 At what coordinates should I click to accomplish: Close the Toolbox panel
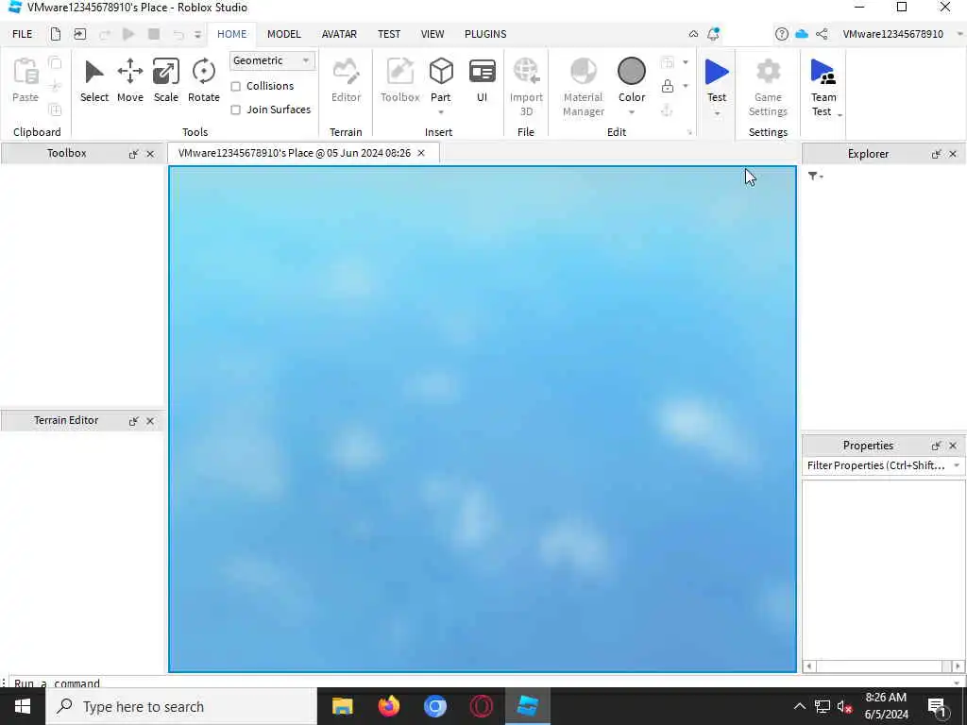pyautogui.click(x=150, y=154)
